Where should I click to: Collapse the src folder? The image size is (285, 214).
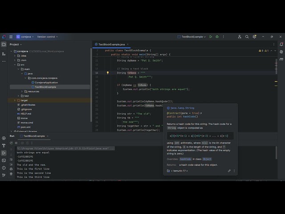[x=15, y=65]
